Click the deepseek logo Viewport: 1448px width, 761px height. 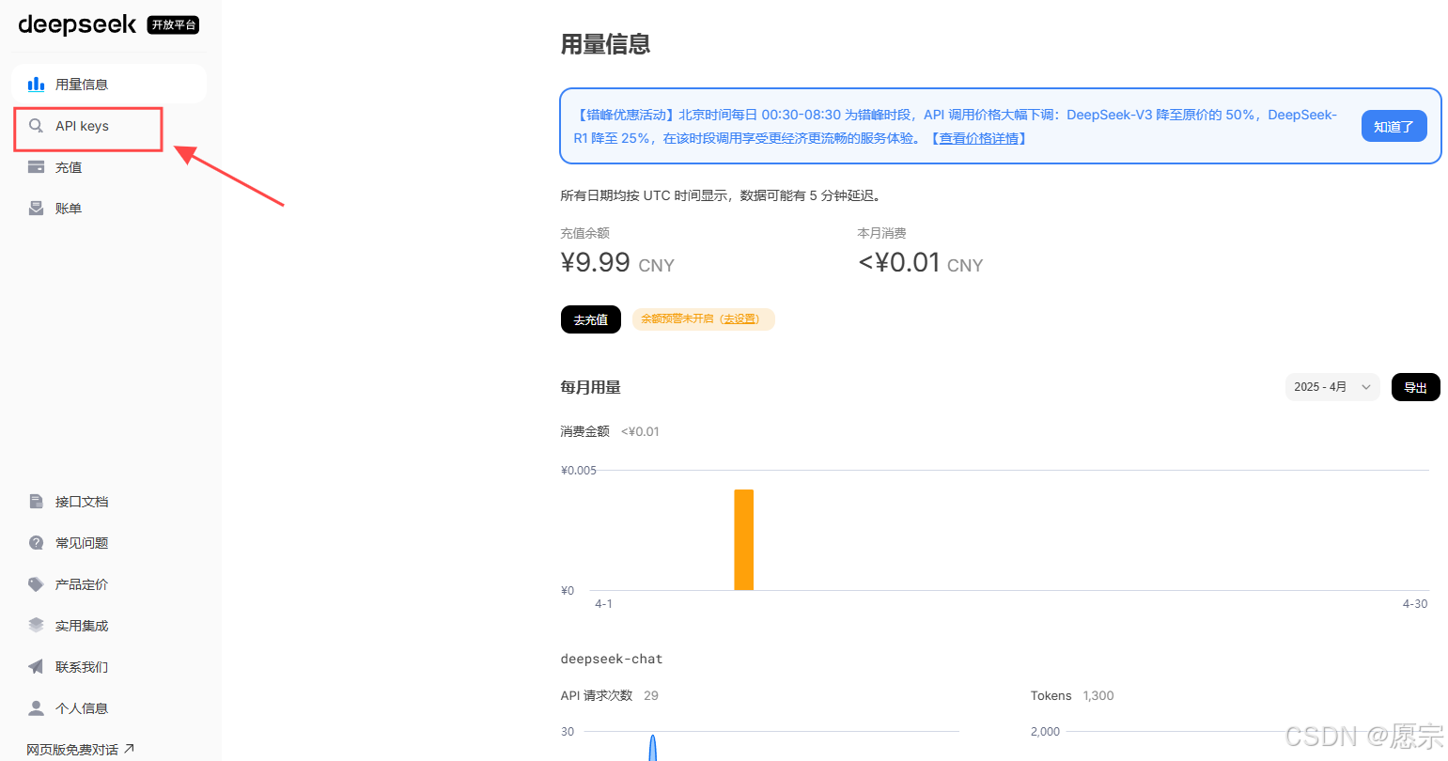77,24
